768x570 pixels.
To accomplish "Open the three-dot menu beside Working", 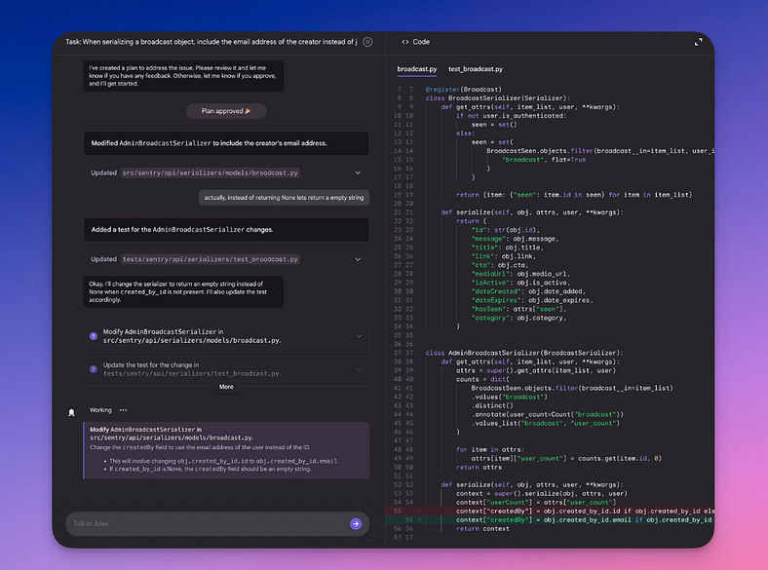I will pyautogui.click(x=124, y=410).
